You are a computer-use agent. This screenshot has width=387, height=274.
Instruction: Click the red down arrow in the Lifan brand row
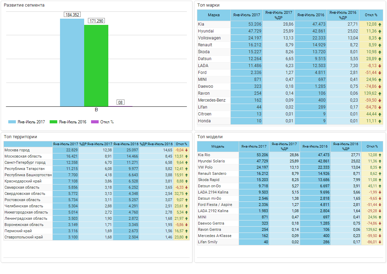click(380, 107)
